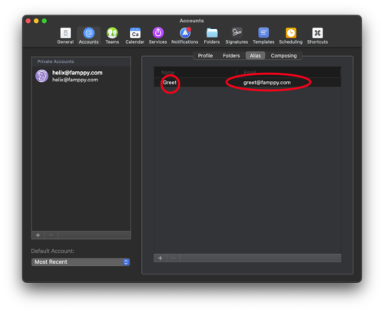
Task: Open Notifications preferences icon
Action: tap(185, 36)
